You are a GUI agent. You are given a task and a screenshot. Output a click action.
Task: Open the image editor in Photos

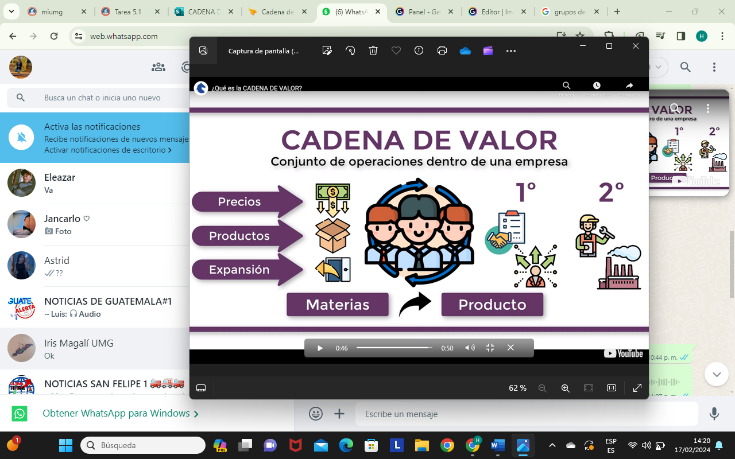(327, 50)
